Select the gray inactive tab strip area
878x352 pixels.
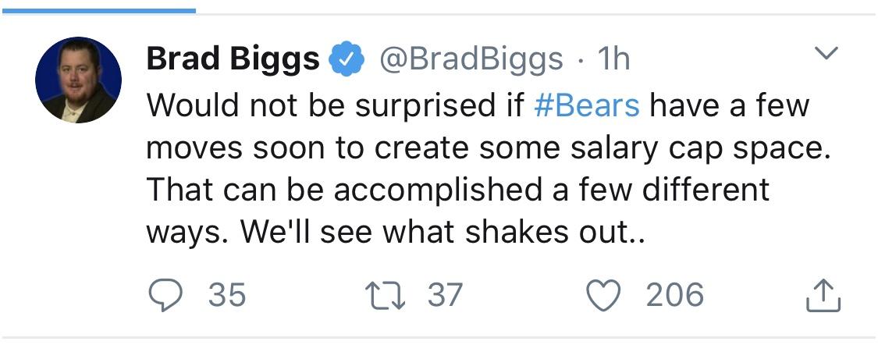pos(536,14)
